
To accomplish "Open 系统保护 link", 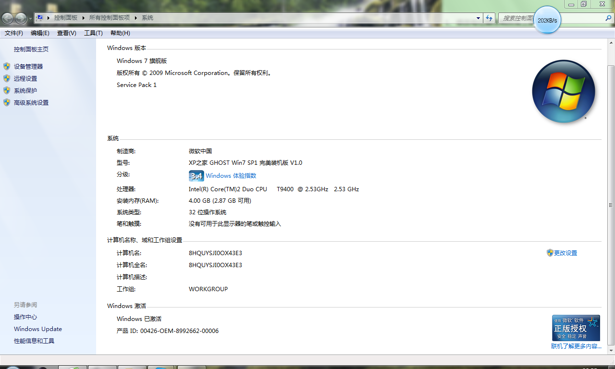I will tap(25, 91).
